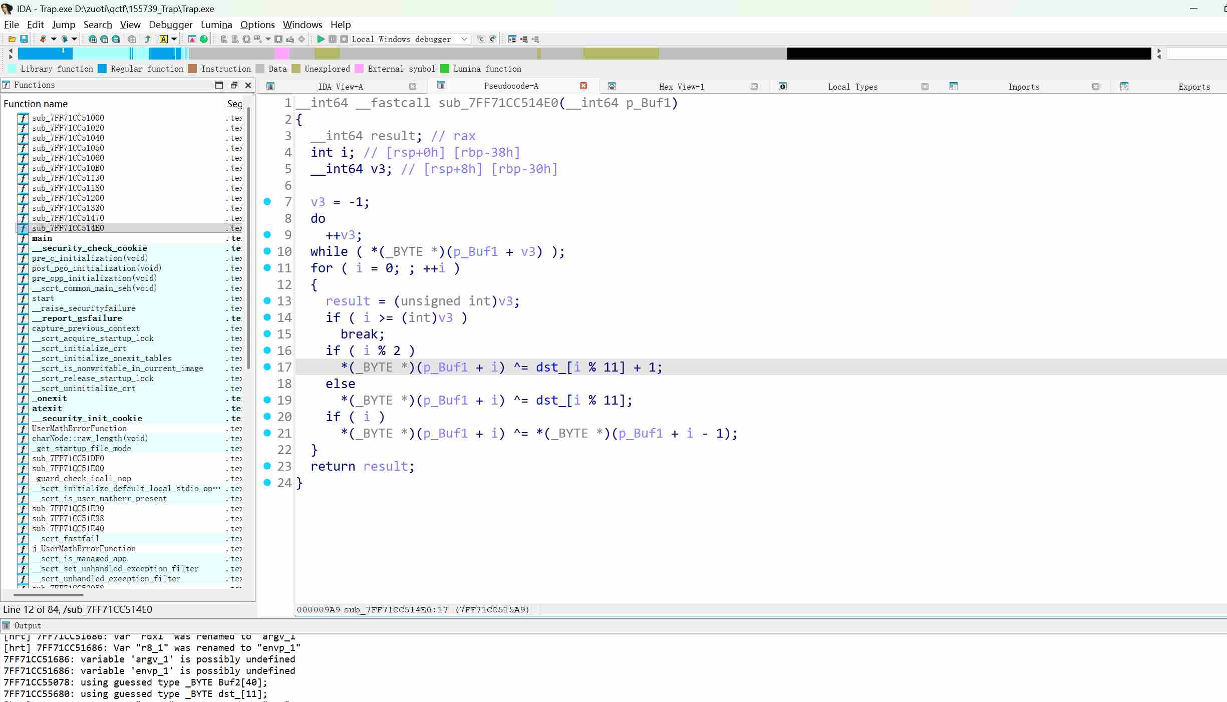
Task: Click the Save database floppy icon
Action: (24, 39)
